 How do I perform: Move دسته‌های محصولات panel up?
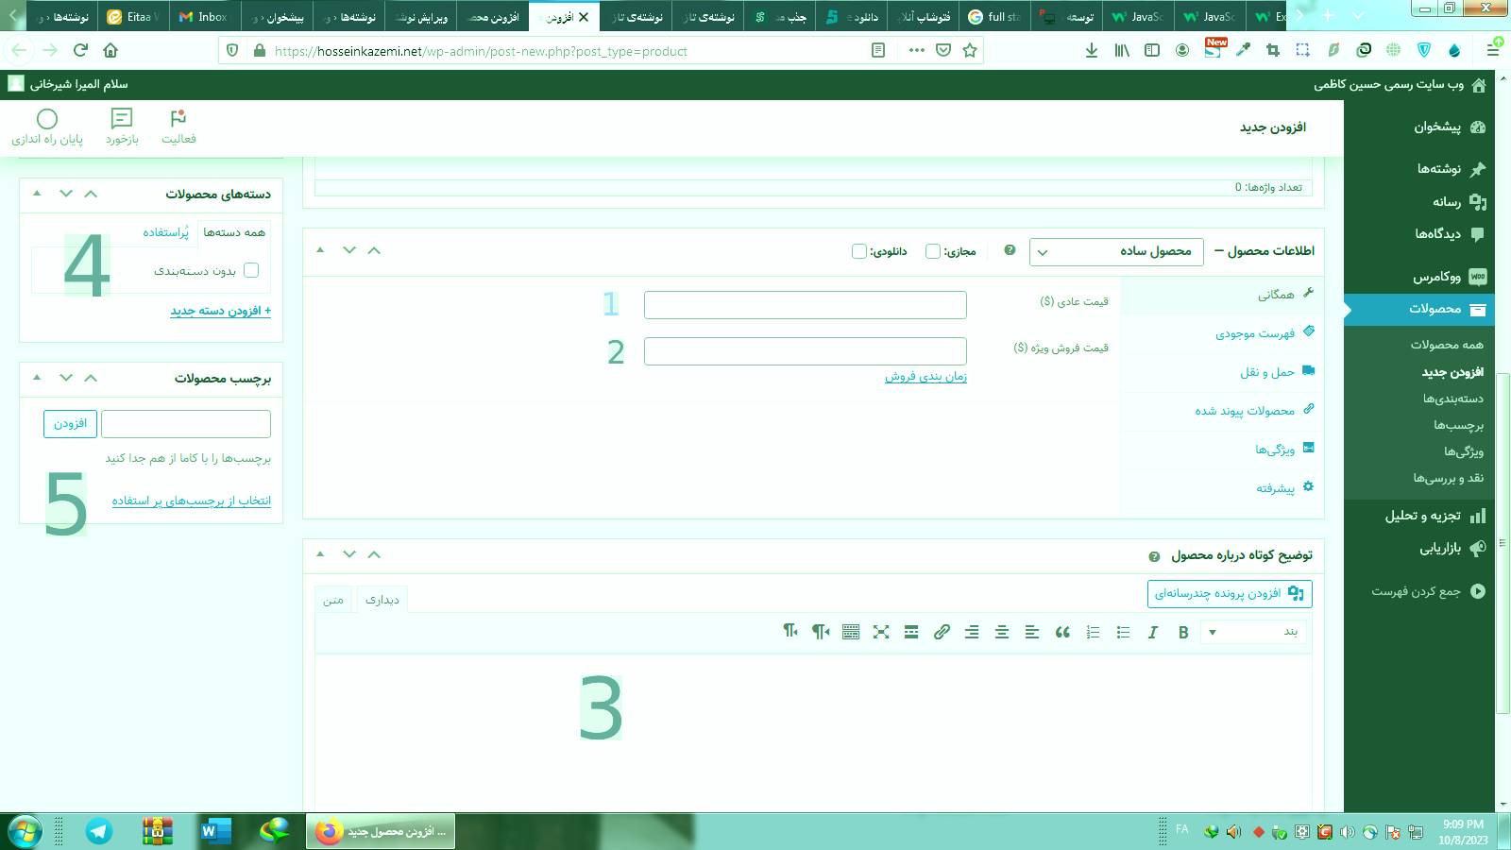(91, 194)
